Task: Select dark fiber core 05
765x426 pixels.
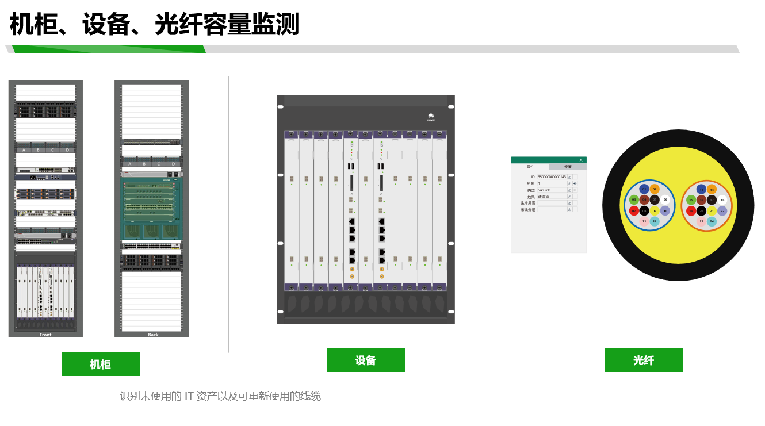Action: click(x=655, y=199)
